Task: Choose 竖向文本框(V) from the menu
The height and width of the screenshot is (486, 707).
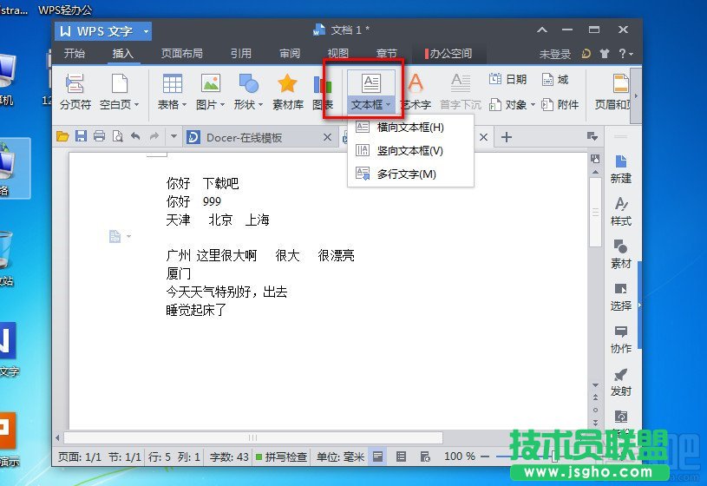Action: click(410, 151)
